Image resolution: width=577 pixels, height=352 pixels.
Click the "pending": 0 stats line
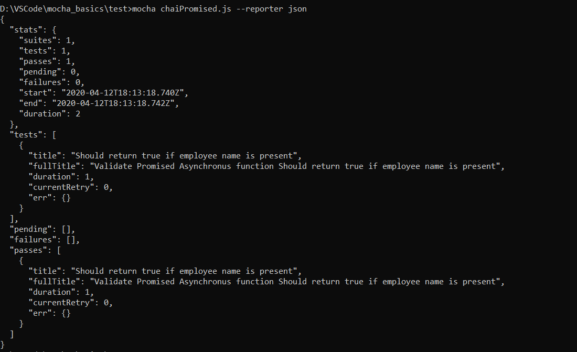coord(49,72)
